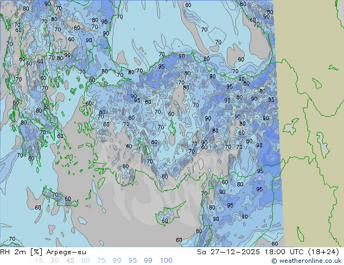Select the 18:00 UTC time label
Image resolution: width=344 pixels, height=265 pixels.
[273, 252]
